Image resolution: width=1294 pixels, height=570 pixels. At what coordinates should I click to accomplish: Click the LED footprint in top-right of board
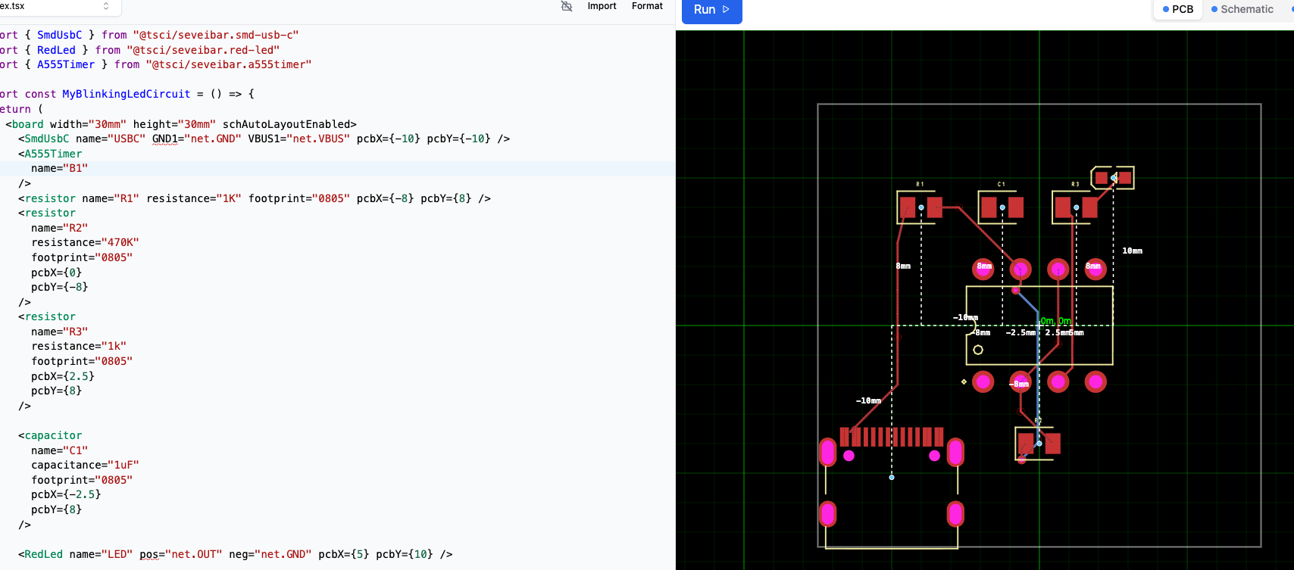point(1112,178)
